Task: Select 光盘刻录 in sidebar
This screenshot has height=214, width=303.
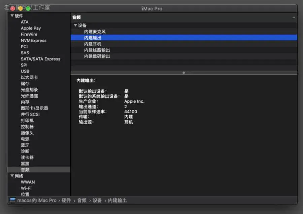Action: (x=29, y=90)
